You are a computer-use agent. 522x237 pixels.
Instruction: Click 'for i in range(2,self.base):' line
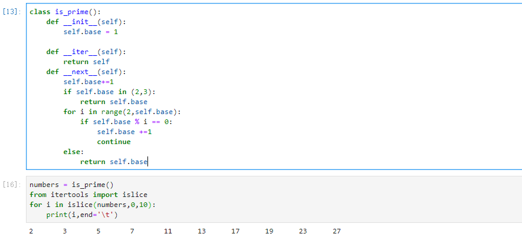(x=122, y=112)
